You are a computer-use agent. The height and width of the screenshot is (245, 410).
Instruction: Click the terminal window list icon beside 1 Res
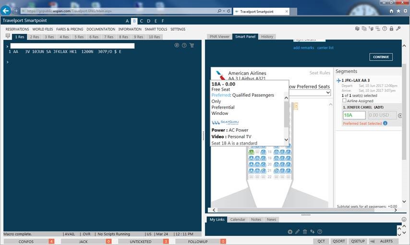coord(8,36)
